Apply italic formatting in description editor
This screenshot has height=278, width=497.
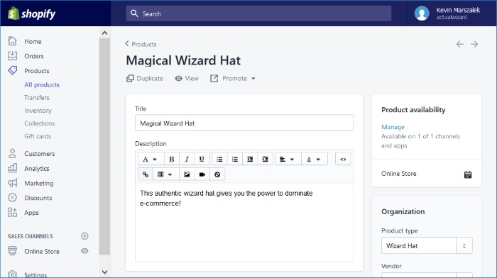pyautogui.click(x=187, y=159)
